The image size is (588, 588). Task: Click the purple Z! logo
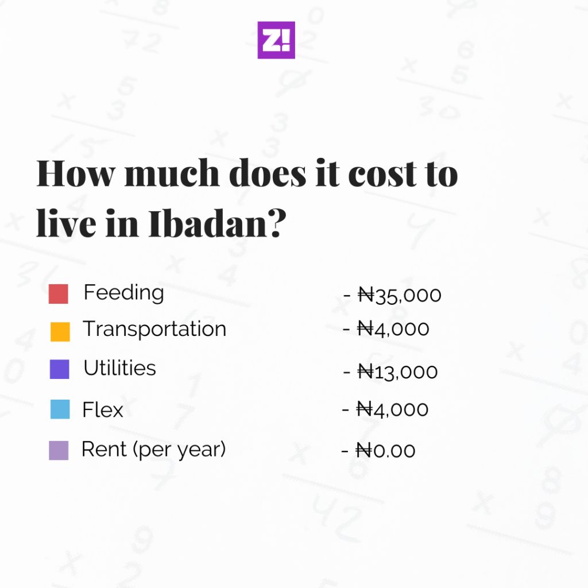[x=276, y=40]
